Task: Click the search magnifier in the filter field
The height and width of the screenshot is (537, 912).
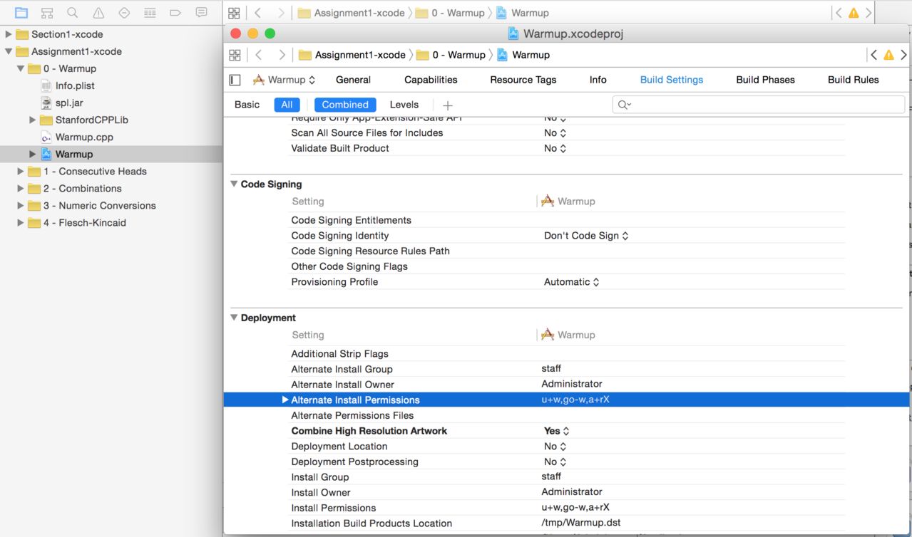Action: click(x=624, y=105)
